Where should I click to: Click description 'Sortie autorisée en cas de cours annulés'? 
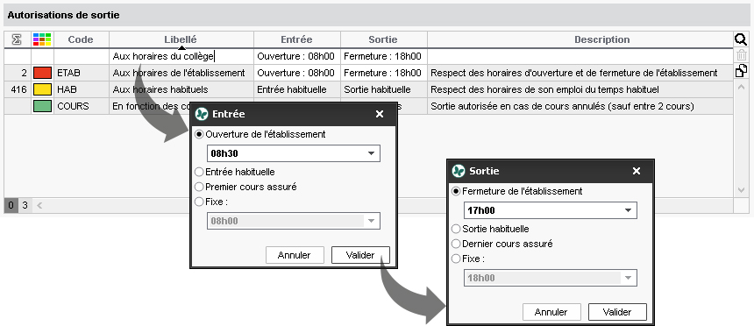(563, 106)
